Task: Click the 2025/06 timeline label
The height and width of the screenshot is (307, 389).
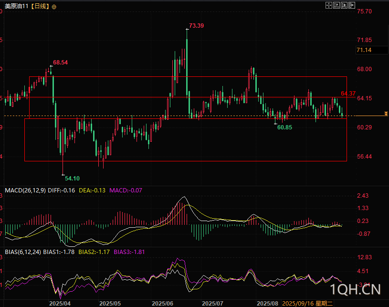Action: point(162,303)
